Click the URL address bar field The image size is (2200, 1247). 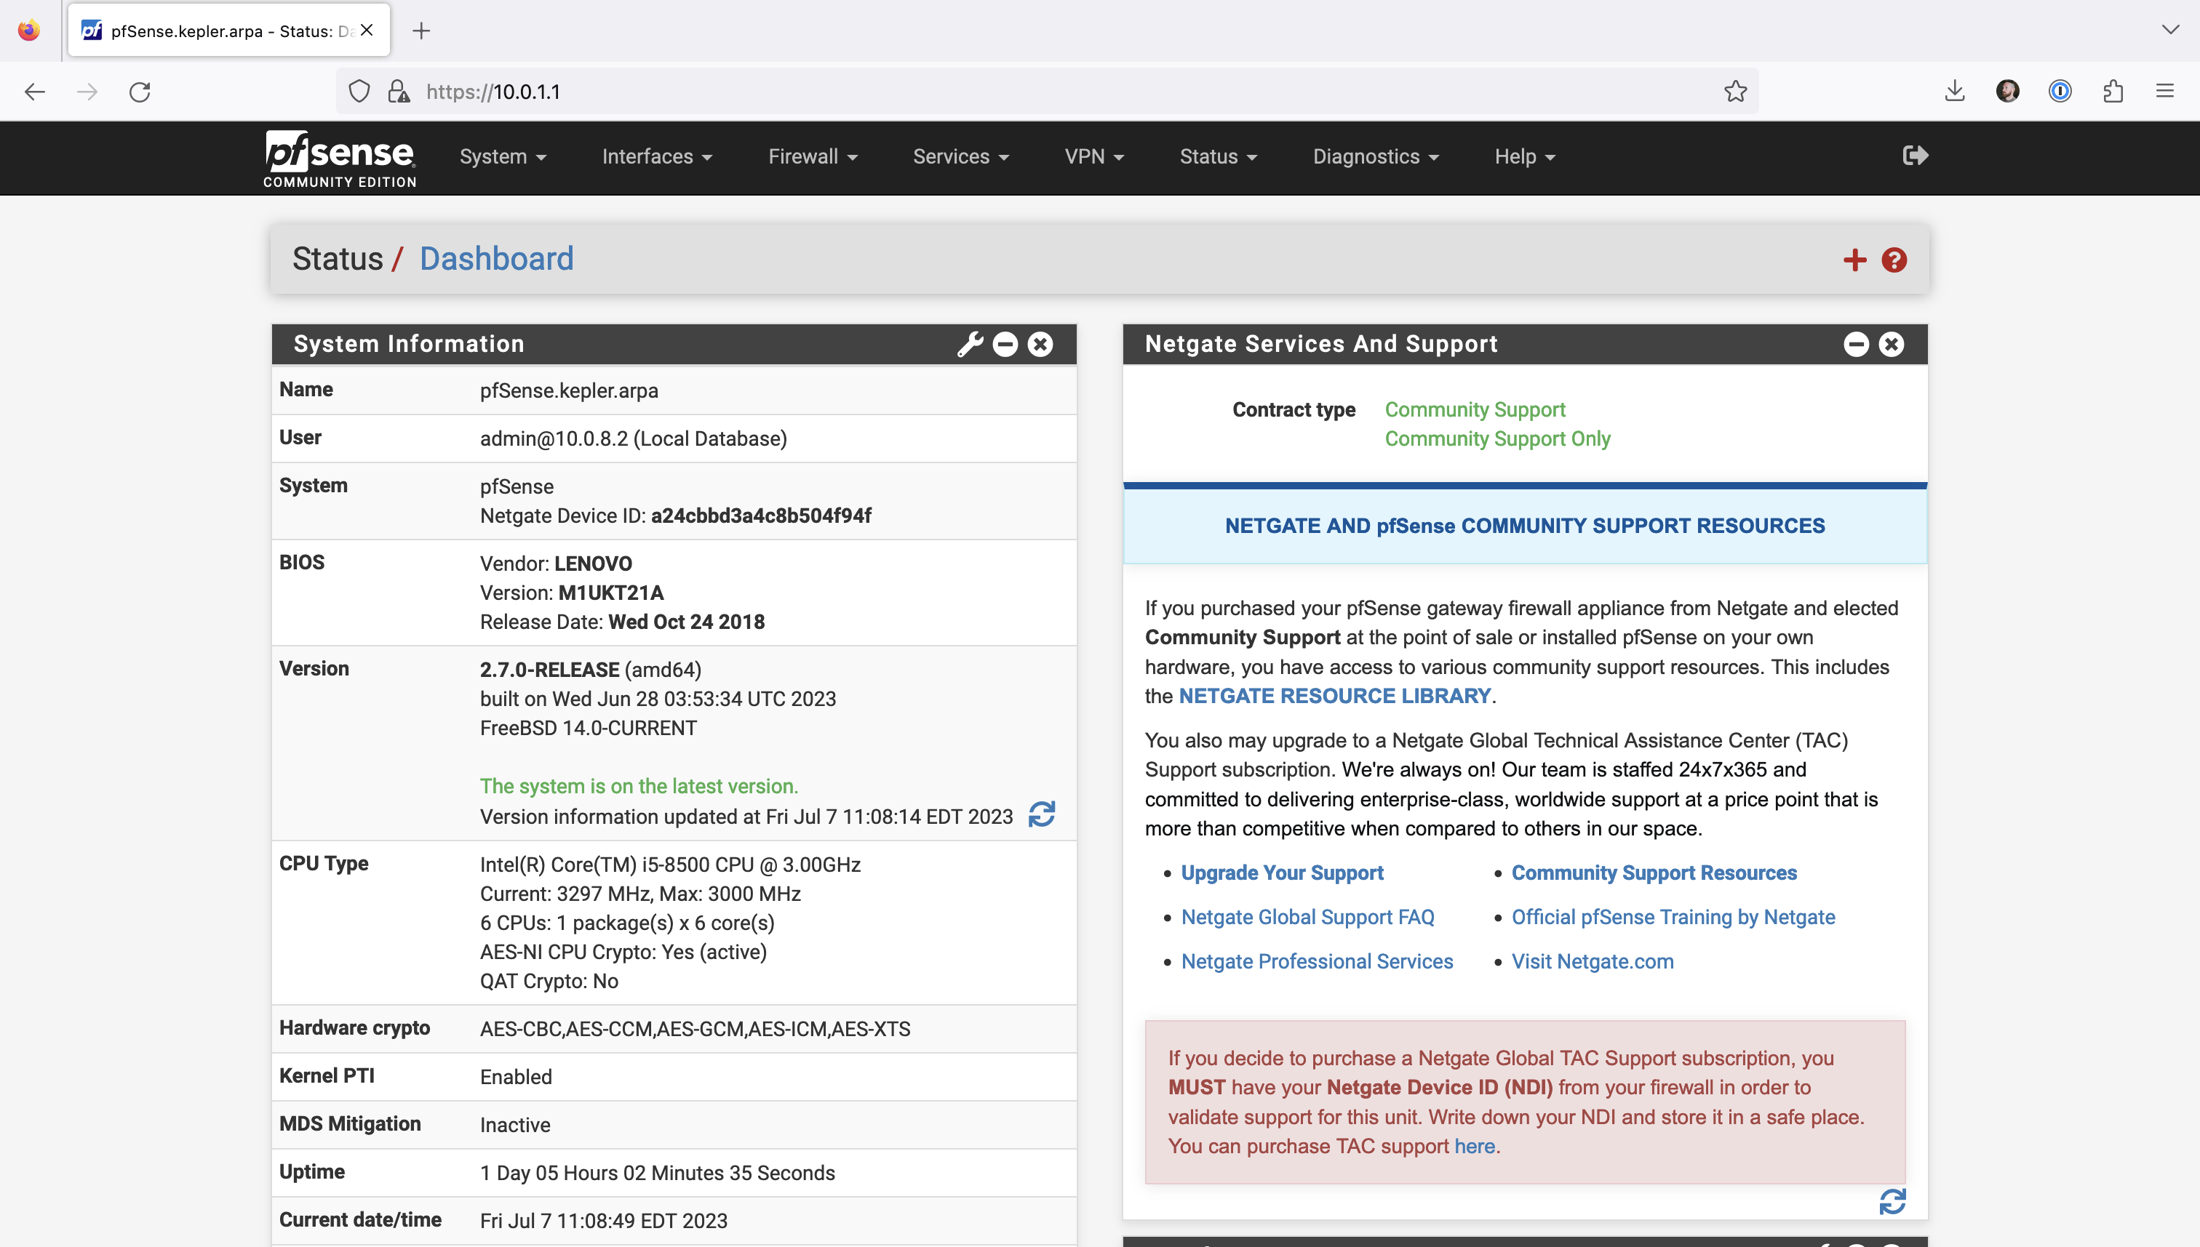point(1047,92)
